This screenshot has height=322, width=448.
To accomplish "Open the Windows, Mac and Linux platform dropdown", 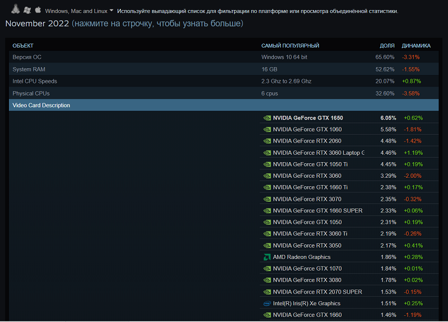I will click(79, 11).
